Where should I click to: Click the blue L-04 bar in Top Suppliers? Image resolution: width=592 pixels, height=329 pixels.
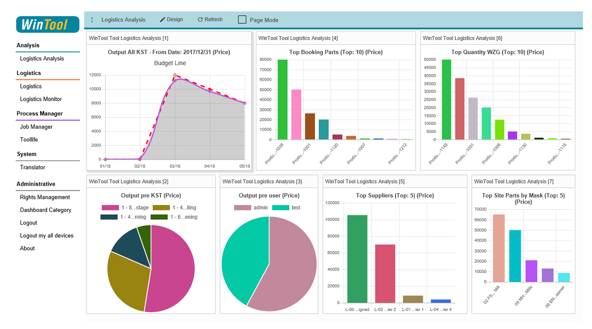point(441,301)
